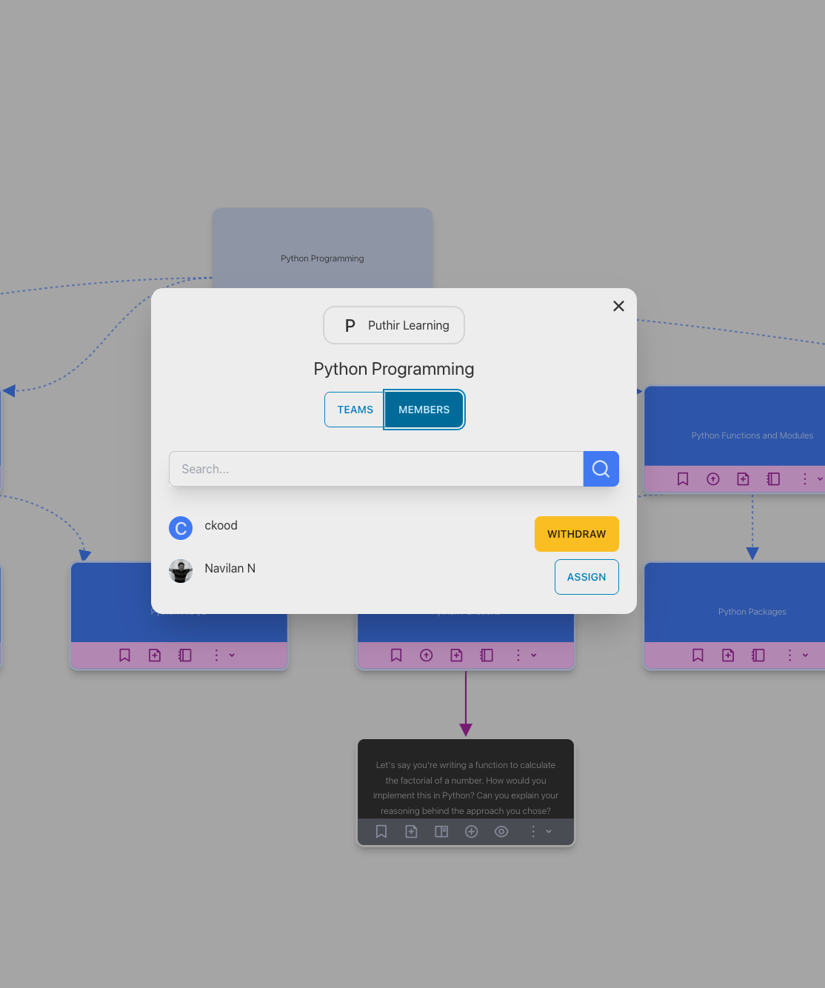The width and height of the screenshot is (825, 988).
Task: Click ckood's blue avatar circle
Action: [181, 528]
